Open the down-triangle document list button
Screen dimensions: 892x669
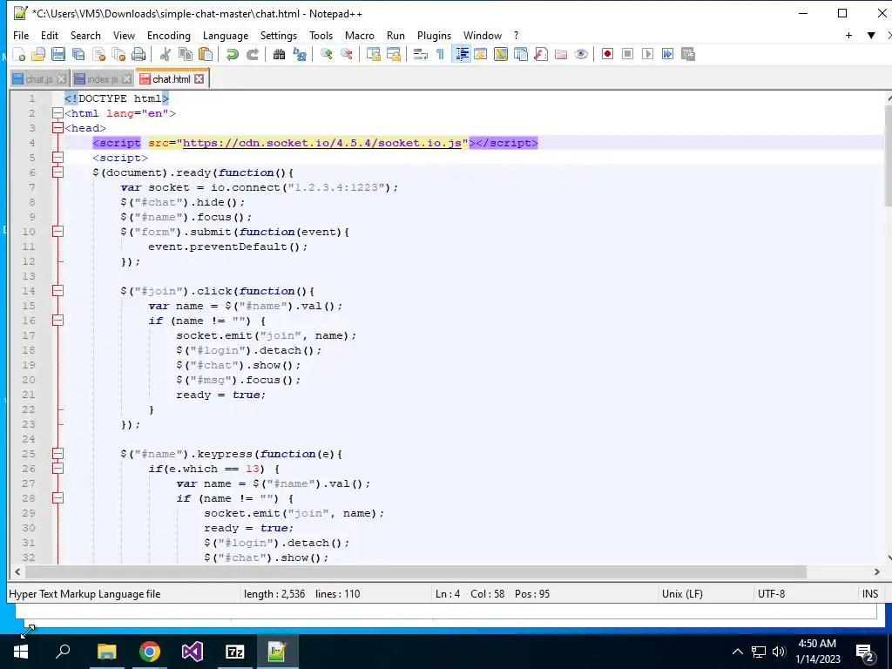coord(871,35)
